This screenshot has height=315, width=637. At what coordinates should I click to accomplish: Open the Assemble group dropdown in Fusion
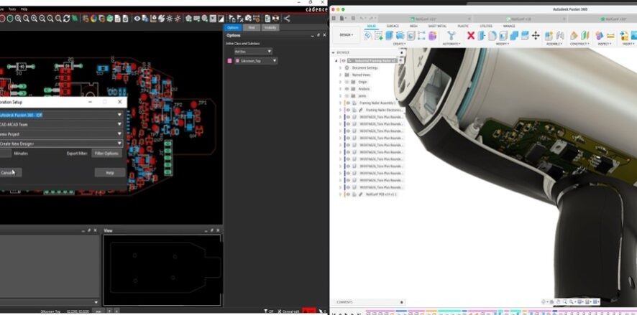tap(554, 44)
